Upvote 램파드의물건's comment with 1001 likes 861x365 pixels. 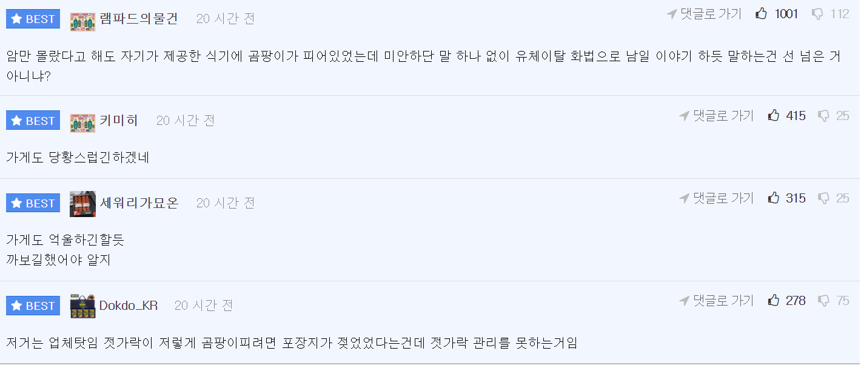[762, 14]
